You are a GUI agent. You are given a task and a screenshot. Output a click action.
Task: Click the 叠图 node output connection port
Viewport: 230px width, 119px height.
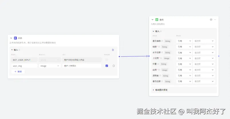coord(219,56)
